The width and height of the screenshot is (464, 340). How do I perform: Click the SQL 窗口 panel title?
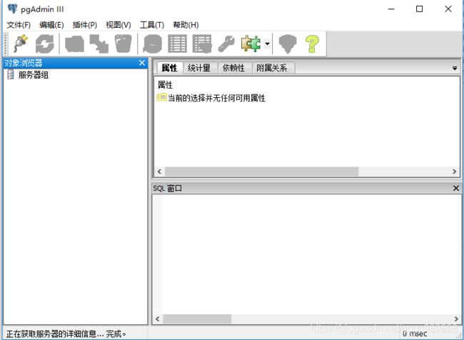click(x=168, y=188)
